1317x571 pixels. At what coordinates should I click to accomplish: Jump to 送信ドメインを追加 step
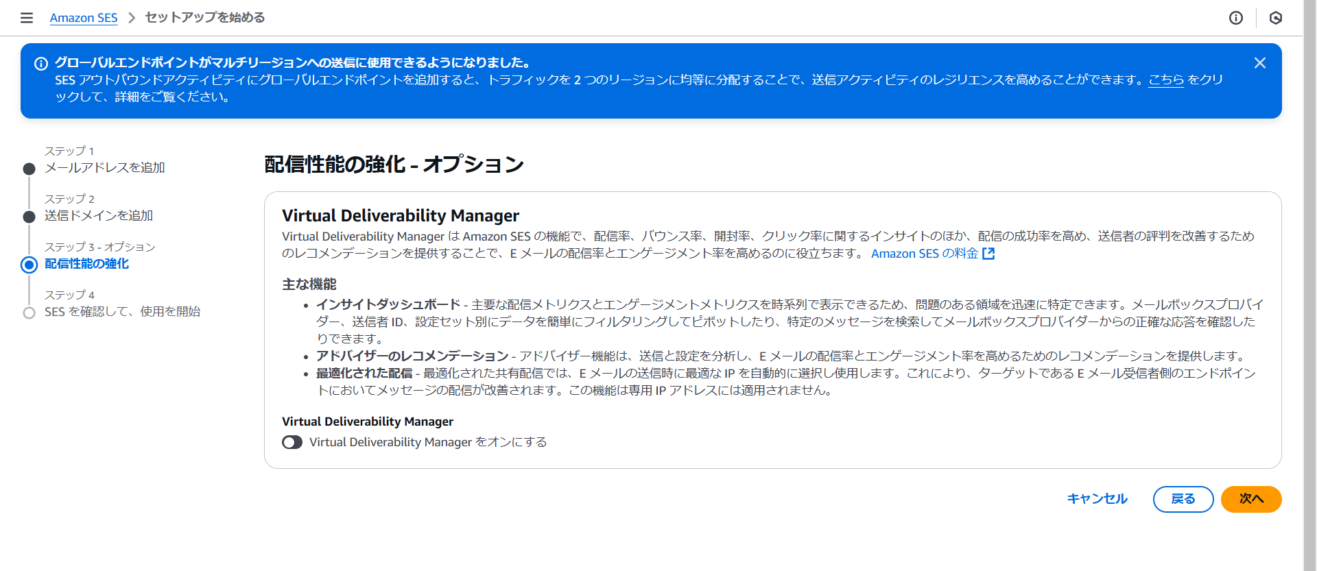tap(99, 216)
